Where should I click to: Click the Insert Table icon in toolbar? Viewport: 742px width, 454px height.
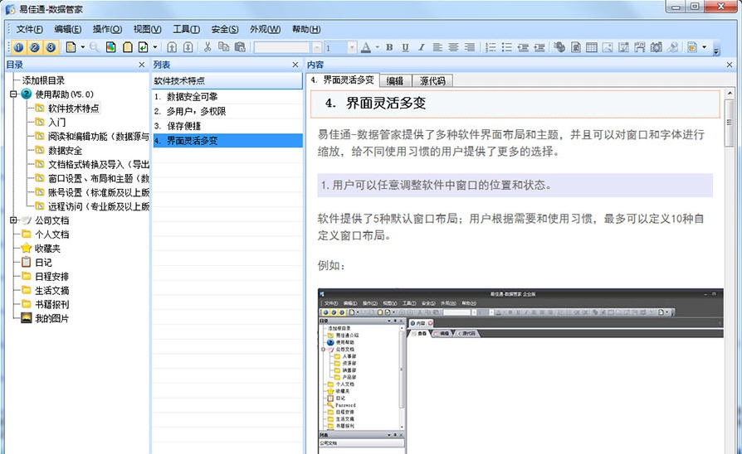pos(592,48)
